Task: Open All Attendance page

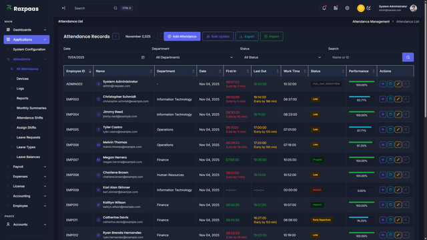Action: pyautogui.click(x=27, y=69)
